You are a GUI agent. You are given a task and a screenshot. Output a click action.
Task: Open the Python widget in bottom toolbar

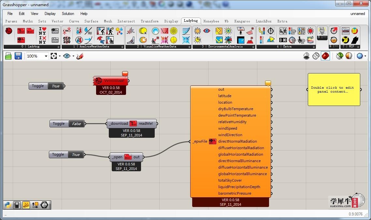(x=8, y=205)
